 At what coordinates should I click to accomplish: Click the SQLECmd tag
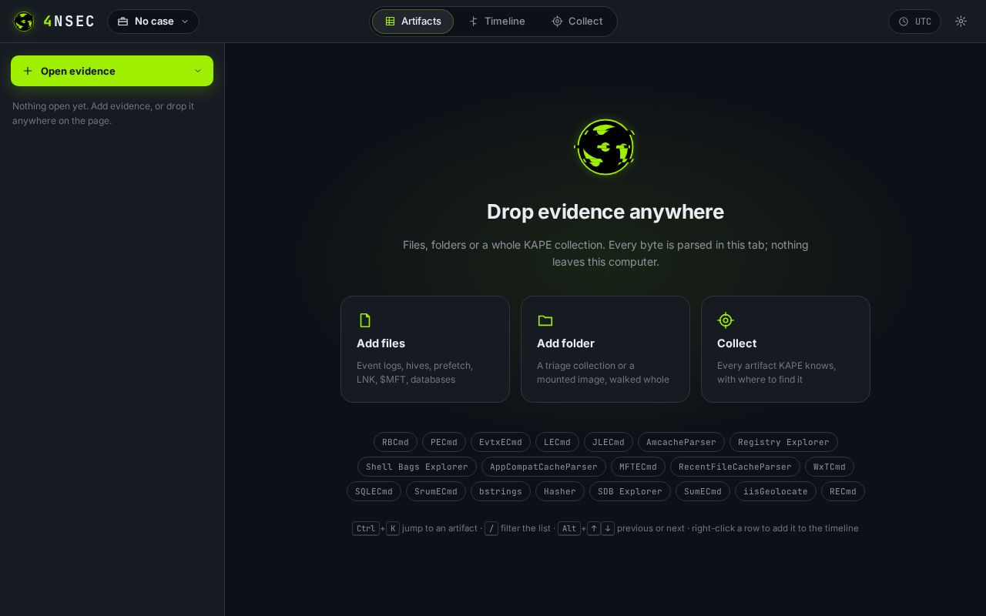(x=374, y=491)
